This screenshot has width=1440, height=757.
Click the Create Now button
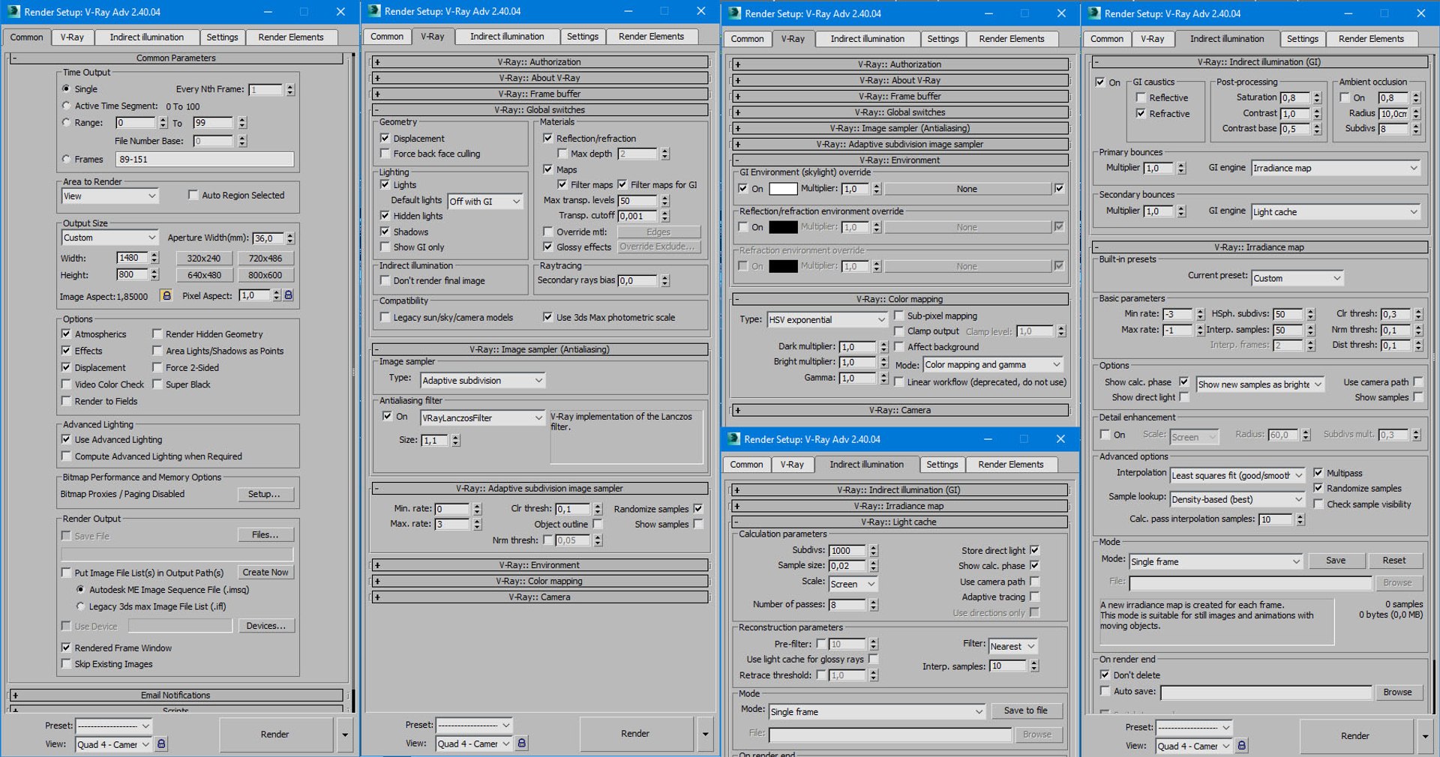coord(265,572)
